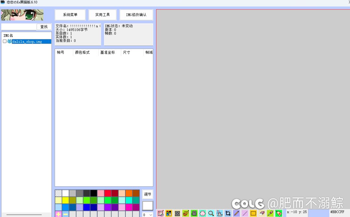Click the 查找 search button
The width and height of the screenshot is (350, 217).
click(44, 27)
